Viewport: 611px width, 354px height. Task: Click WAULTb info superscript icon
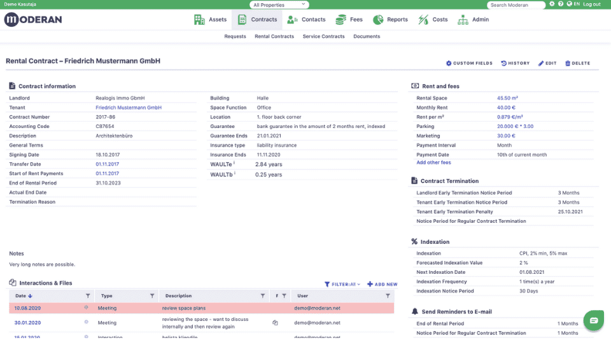click(x=235, y=173)
